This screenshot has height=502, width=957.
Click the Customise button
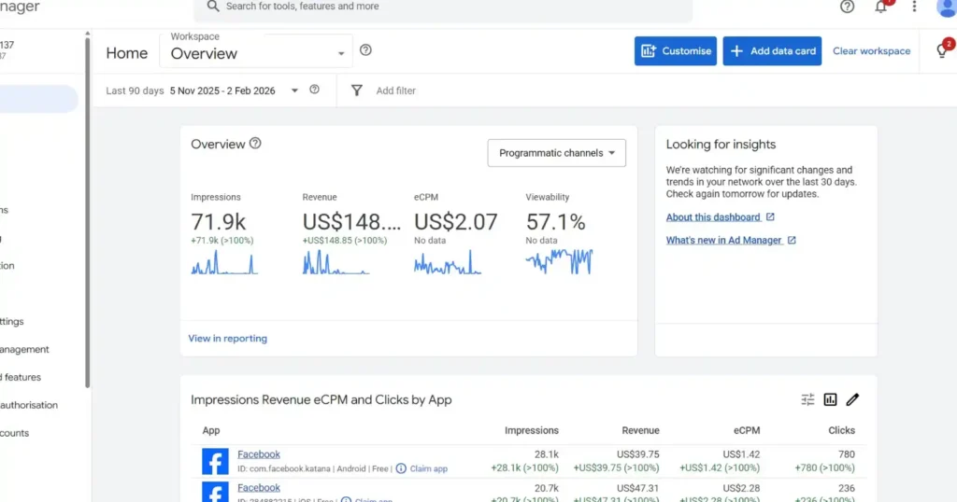(x=676, y=51)
